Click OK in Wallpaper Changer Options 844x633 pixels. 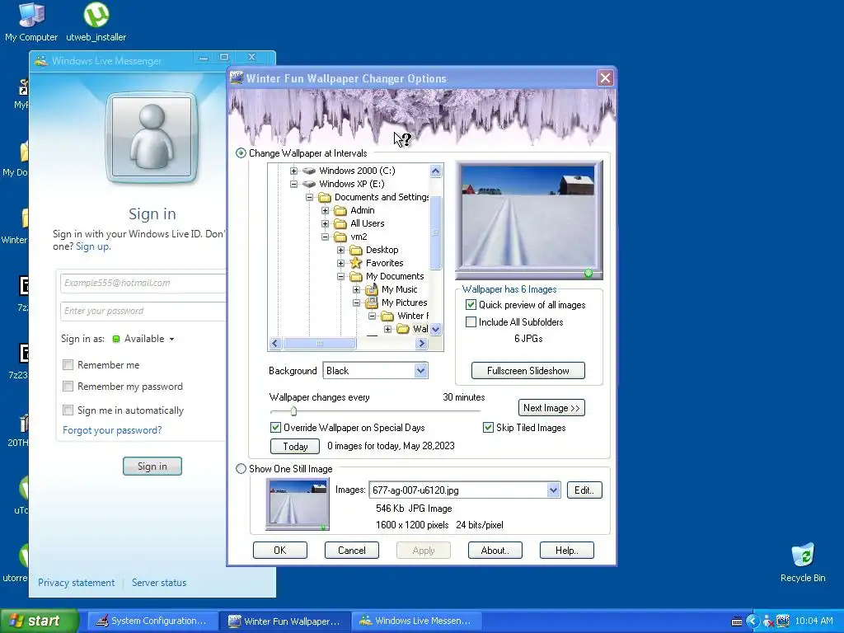(280, 550)
